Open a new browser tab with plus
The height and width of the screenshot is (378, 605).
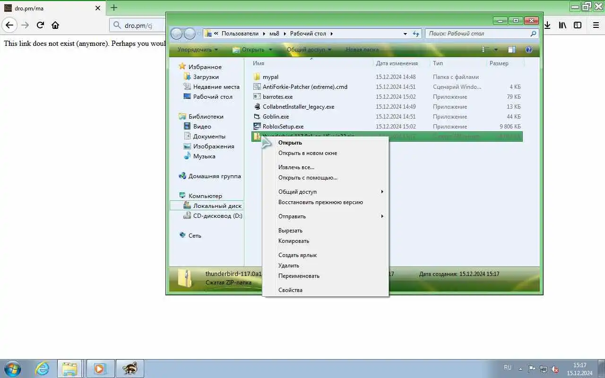114,8
